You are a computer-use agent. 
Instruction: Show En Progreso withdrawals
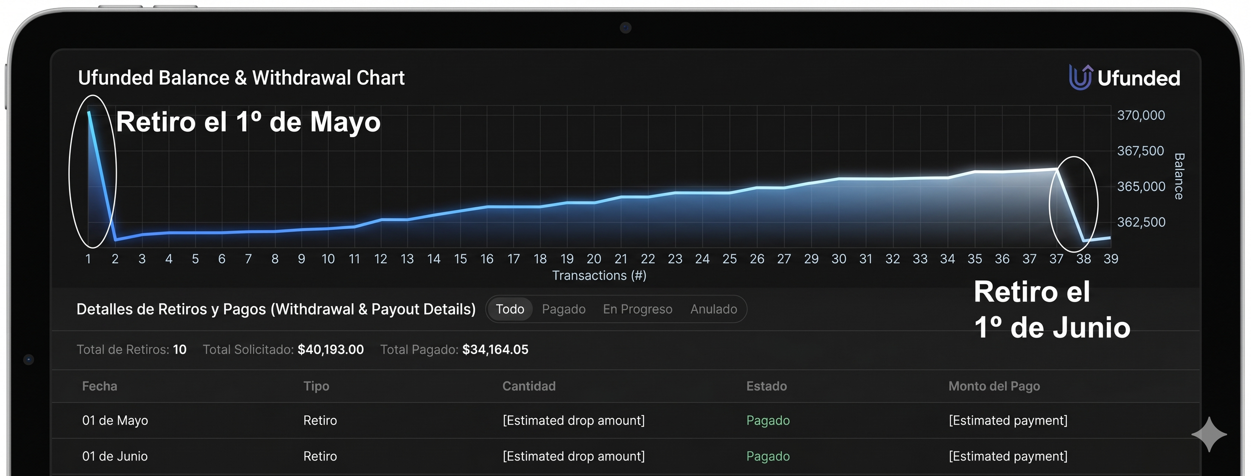pyautogui.click(x=638, y=309)
